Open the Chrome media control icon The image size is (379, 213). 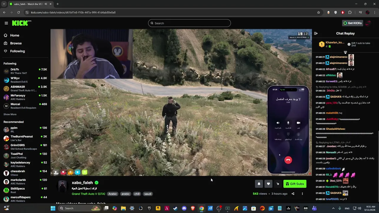tap(360, 12)
